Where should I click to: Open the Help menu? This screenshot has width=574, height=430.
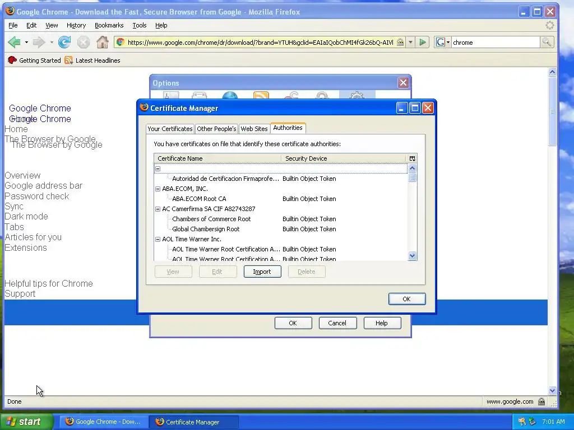[161, 25]
